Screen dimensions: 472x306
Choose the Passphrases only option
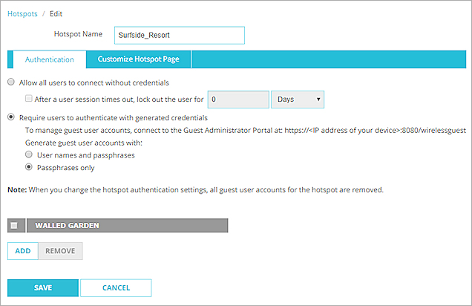(29, 168)
